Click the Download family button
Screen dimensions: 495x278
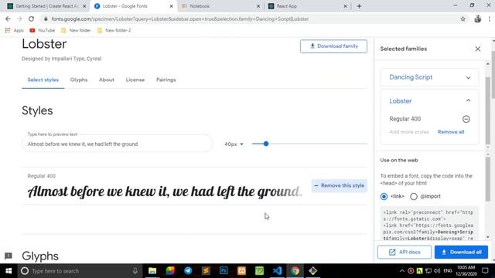[333, 46]
